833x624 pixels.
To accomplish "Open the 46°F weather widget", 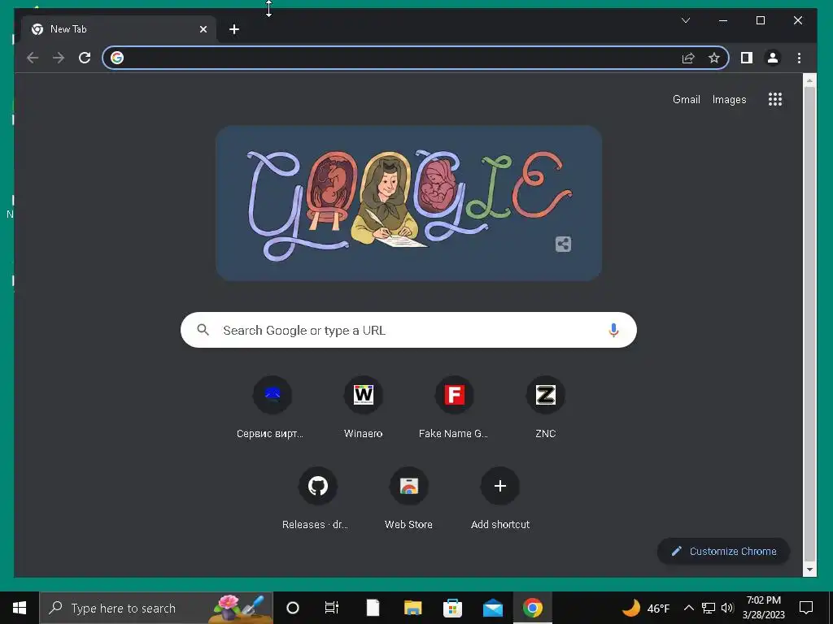I will [x=645, y=608].
